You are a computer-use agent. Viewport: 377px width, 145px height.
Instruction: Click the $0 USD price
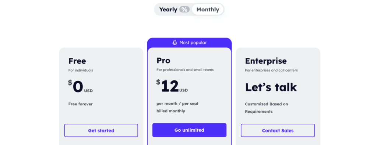(80, 87)
